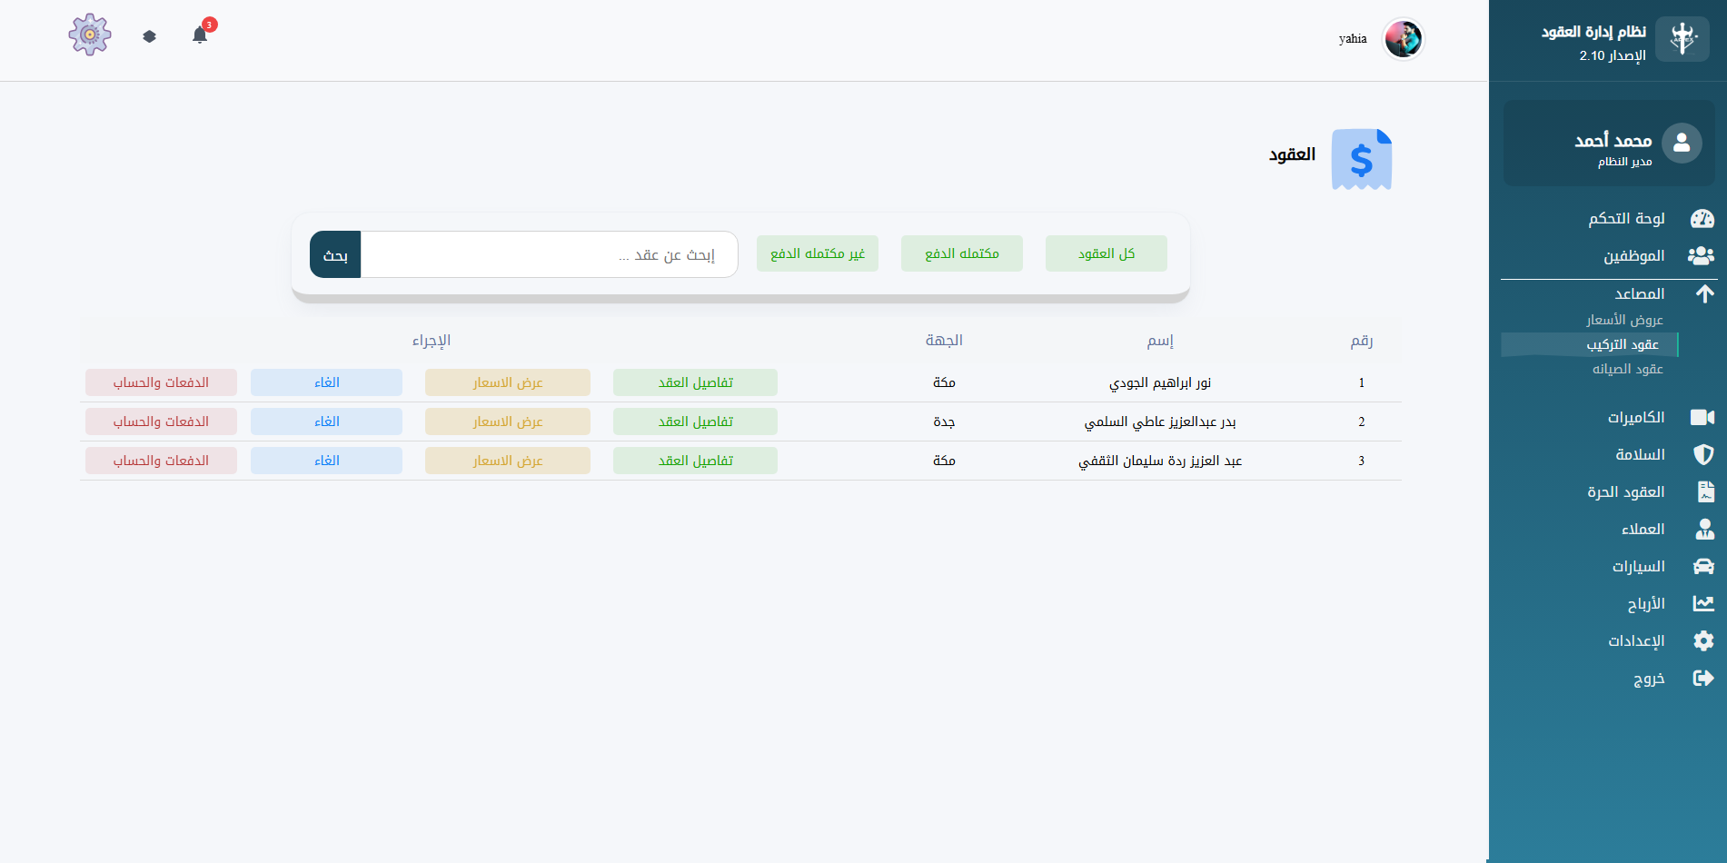The height and width of the screenshot is (863, 1727).
Task: Filter by كل العقود tab
Action: [x=1106, y=253]
